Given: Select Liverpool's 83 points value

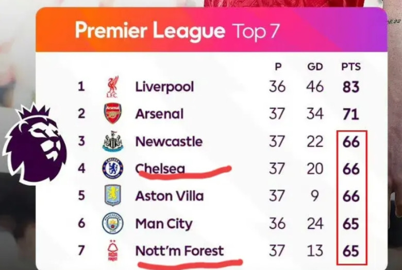Looking at the screenshot, I should pos(351,87).
